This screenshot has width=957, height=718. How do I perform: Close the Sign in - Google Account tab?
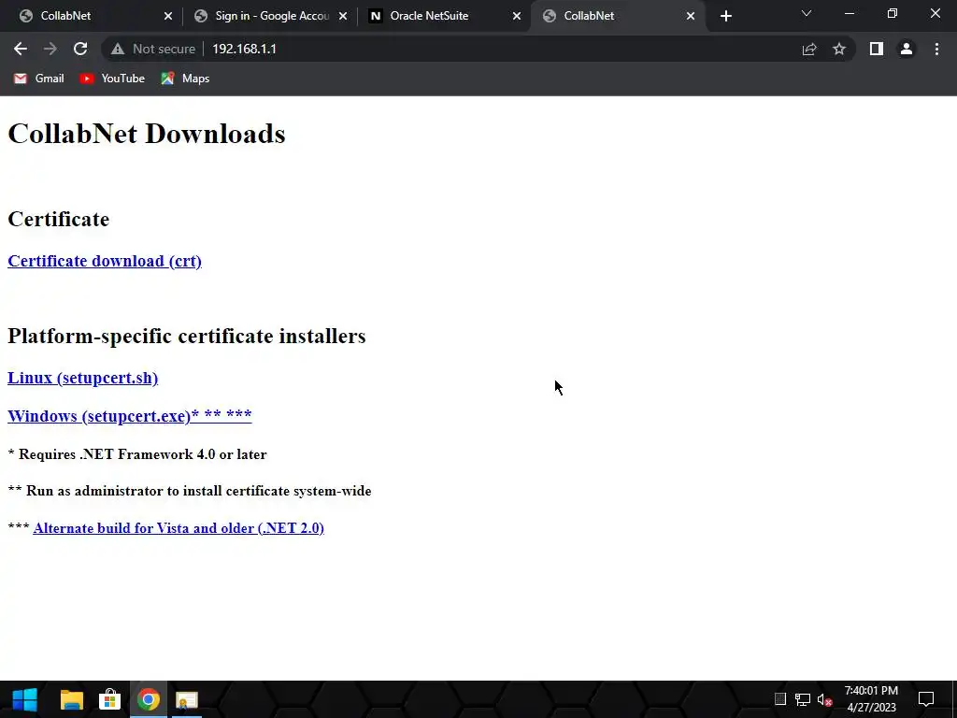click(x=343, y=17)
